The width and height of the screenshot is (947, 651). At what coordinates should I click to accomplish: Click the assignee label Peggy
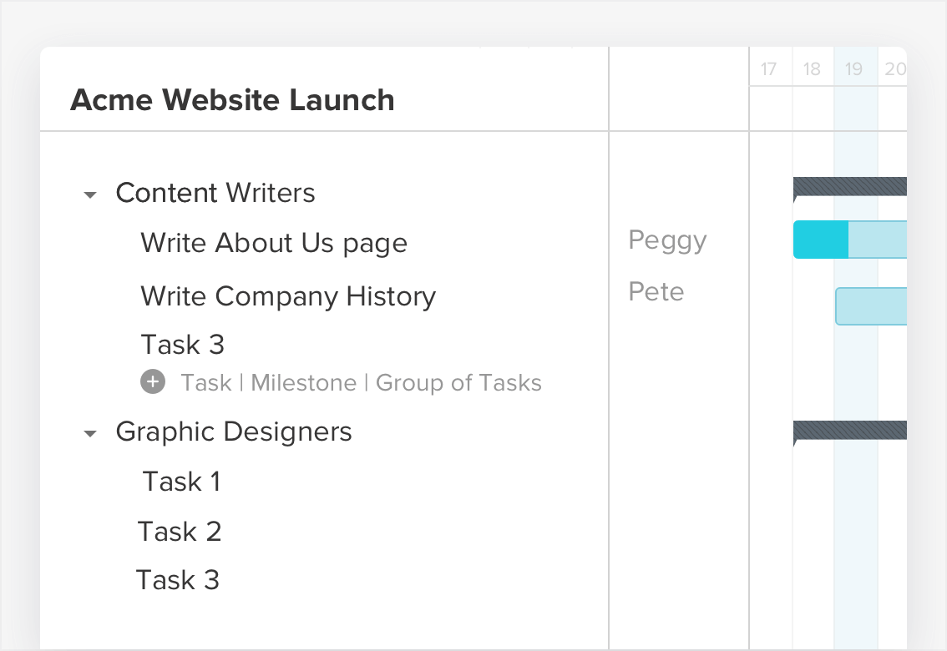tap(667, 240)
